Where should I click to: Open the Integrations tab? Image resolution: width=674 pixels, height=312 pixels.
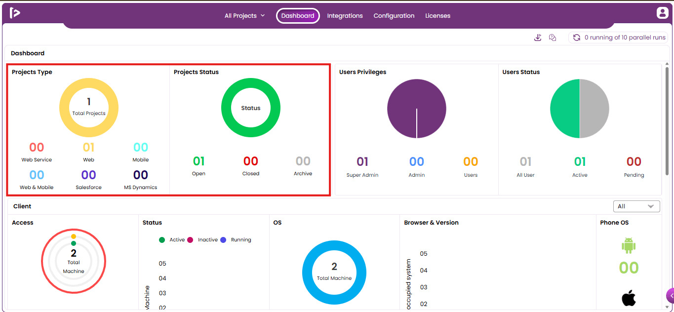[345, 16]
